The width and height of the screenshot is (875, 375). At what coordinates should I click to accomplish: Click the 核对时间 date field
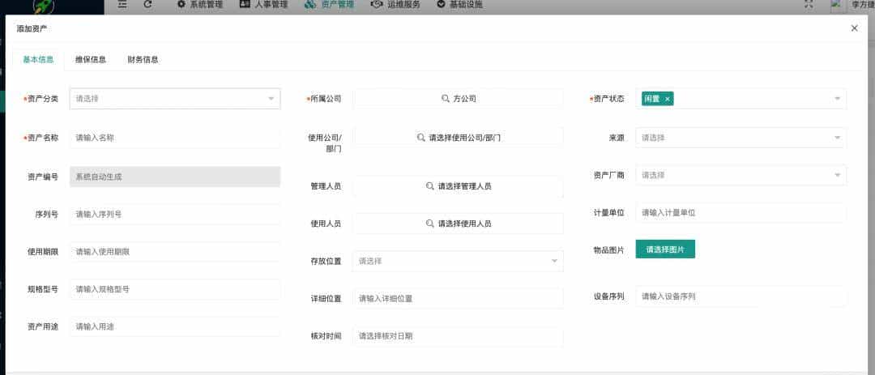[x=458, y=336]
